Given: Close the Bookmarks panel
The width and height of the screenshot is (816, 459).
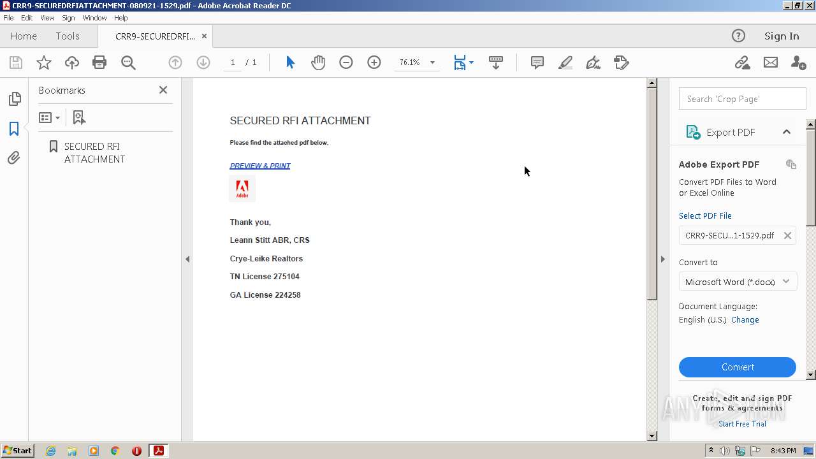Looking at the screenshot, I should (x=163, y=90).
